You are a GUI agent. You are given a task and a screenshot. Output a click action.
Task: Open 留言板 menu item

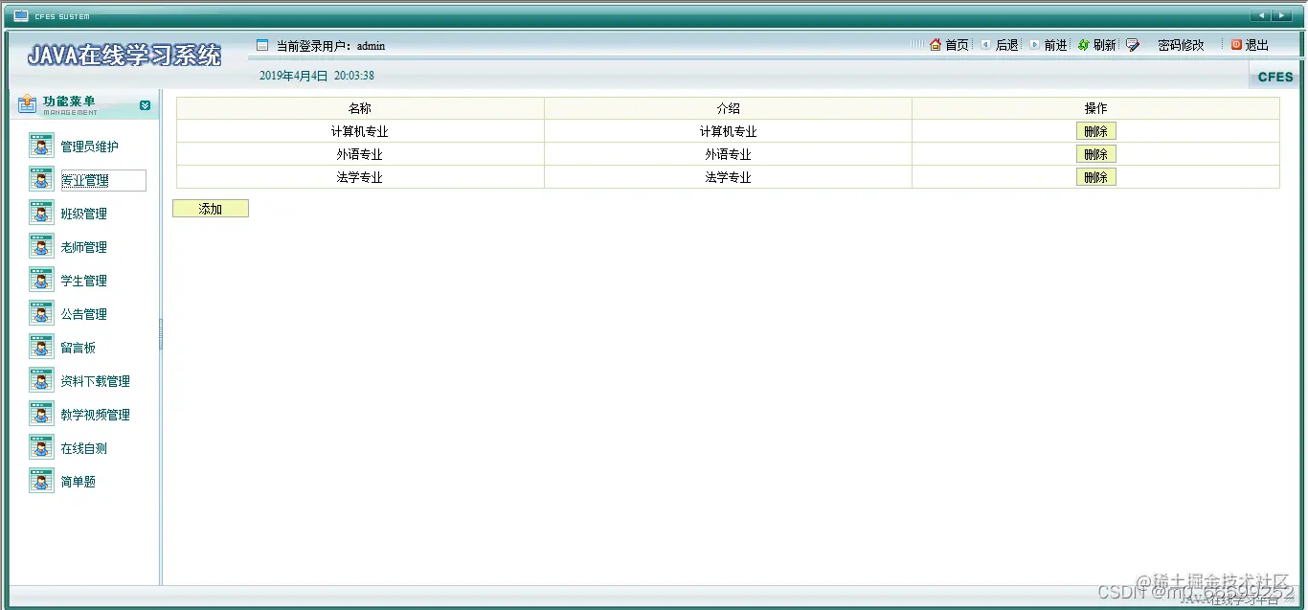tap(79, 348)
